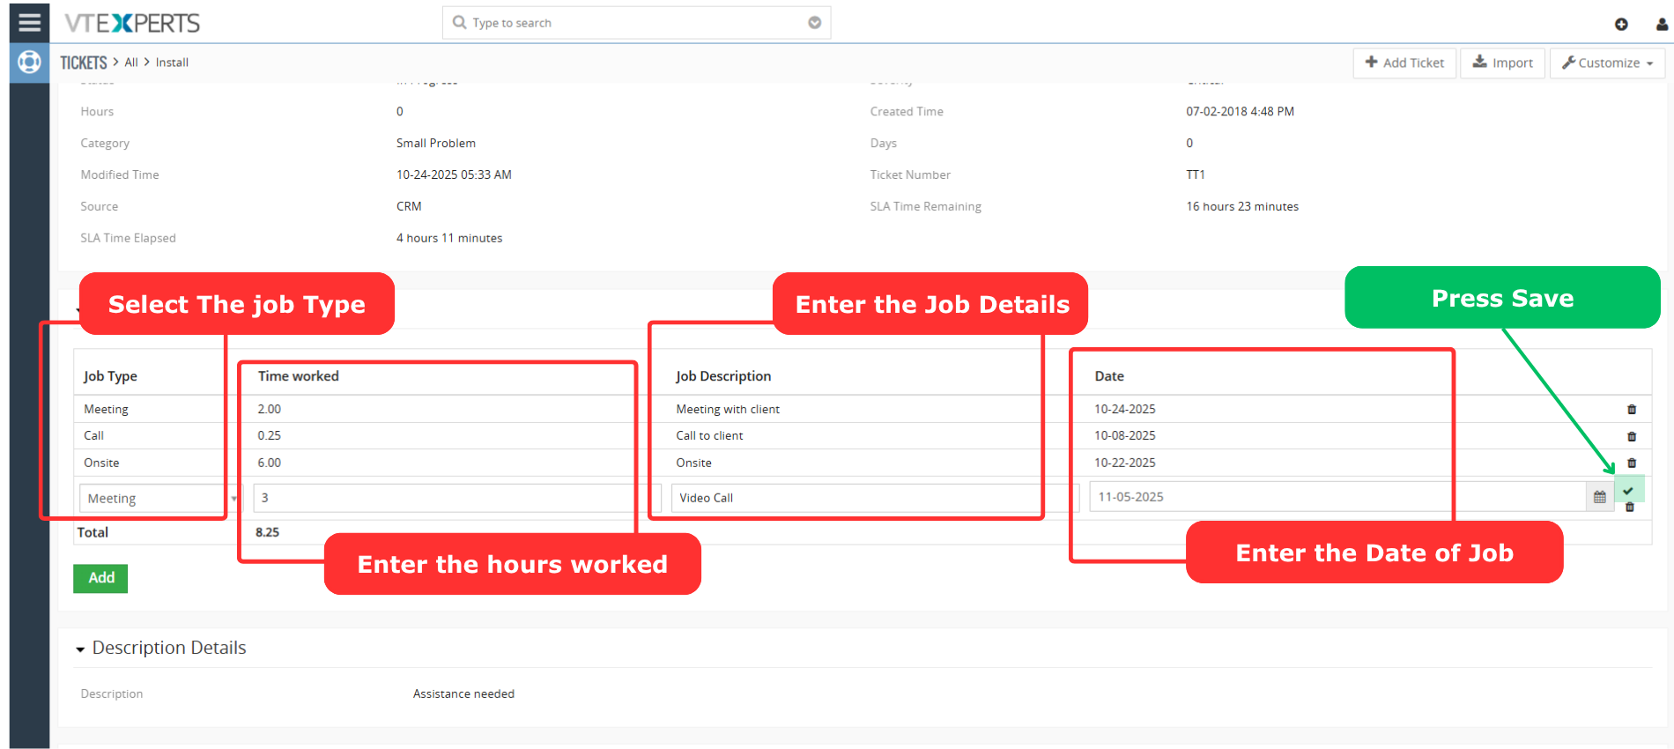Image resolution: width=1674 pixels, height=749 pixels.
Task: Click the quick create plus icon
Action: [x=1620, y=24]
